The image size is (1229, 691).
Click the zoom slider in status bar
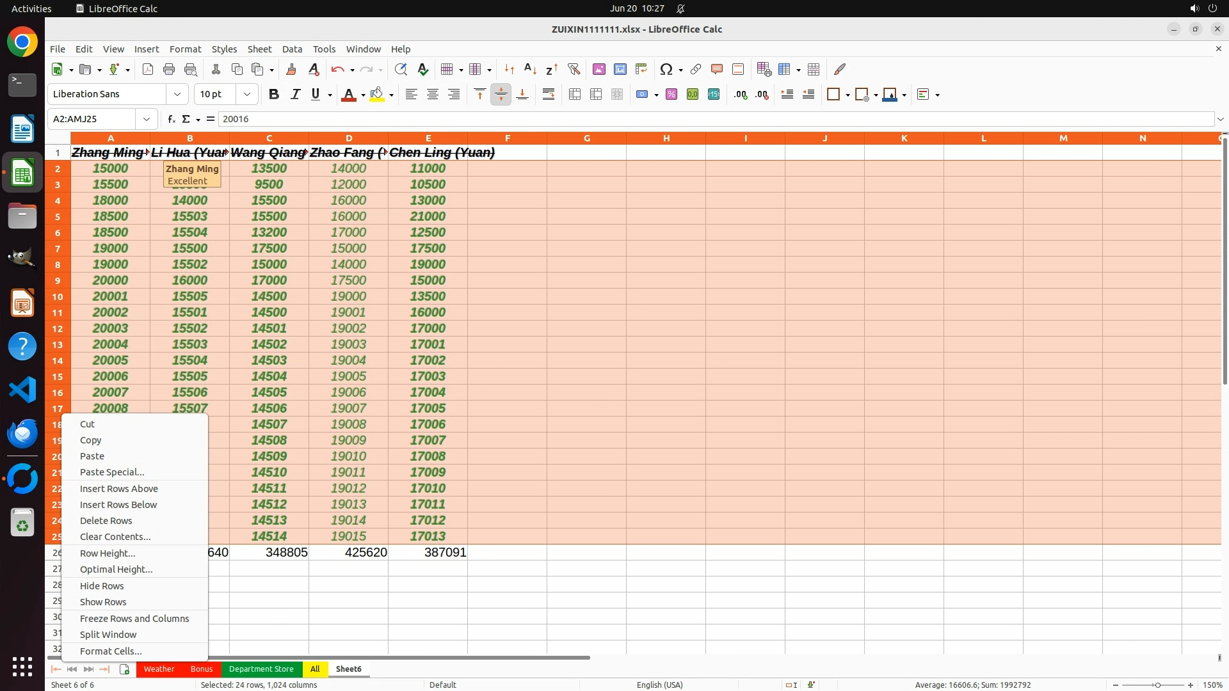click(x=1157, y=685)
